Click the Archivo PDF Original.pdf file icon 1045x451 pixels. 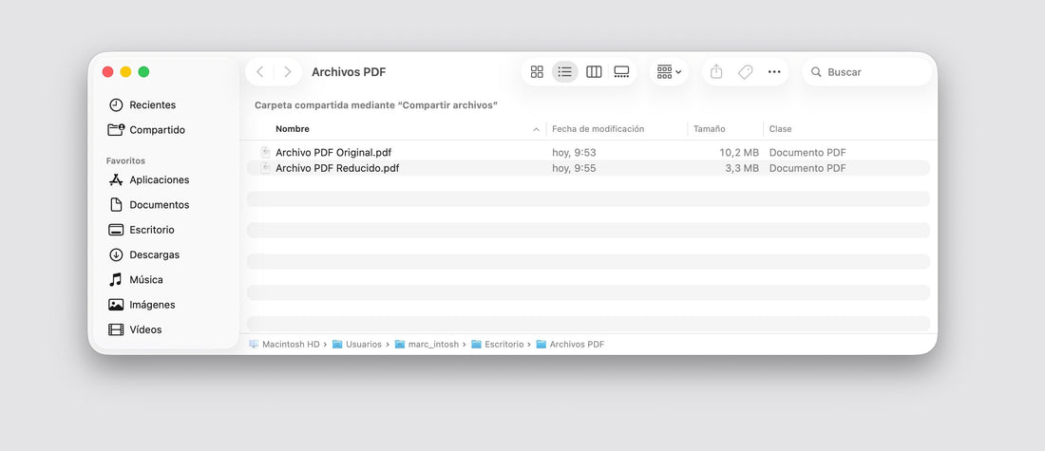265,153
